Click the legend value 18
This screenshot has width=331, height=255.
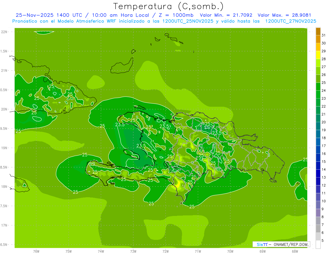(x=324, y=138)
